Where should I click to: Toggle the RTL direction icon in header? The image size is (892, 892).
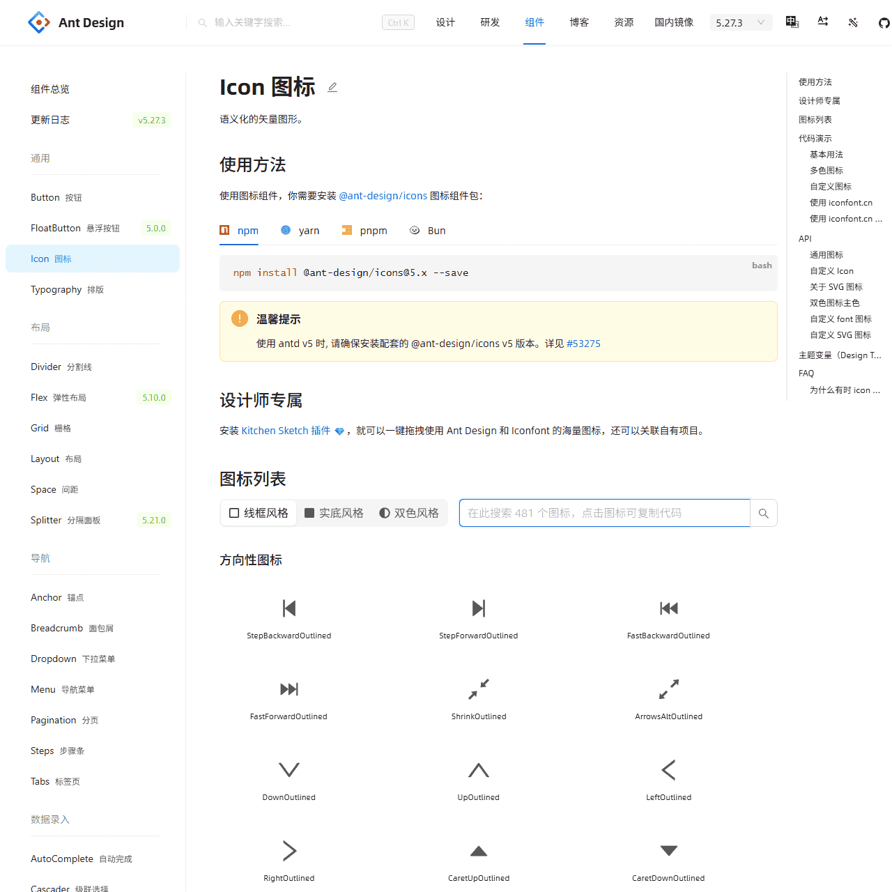[823, 22]
